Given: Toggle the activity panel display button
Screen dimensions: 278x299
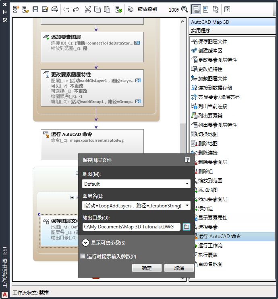Looking at the screenshot, I should (x=196, y=9).
